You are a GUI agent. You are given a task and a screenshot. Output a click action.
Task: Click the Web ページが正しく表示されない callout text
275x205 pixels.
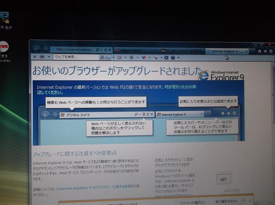(x=119, y=128)
